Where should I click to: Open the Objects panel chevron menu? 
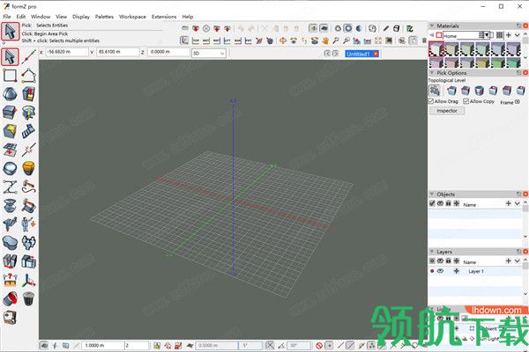[x=518, y=203]
